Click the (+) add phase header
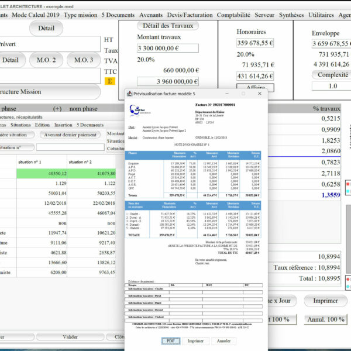 (57, 109)
